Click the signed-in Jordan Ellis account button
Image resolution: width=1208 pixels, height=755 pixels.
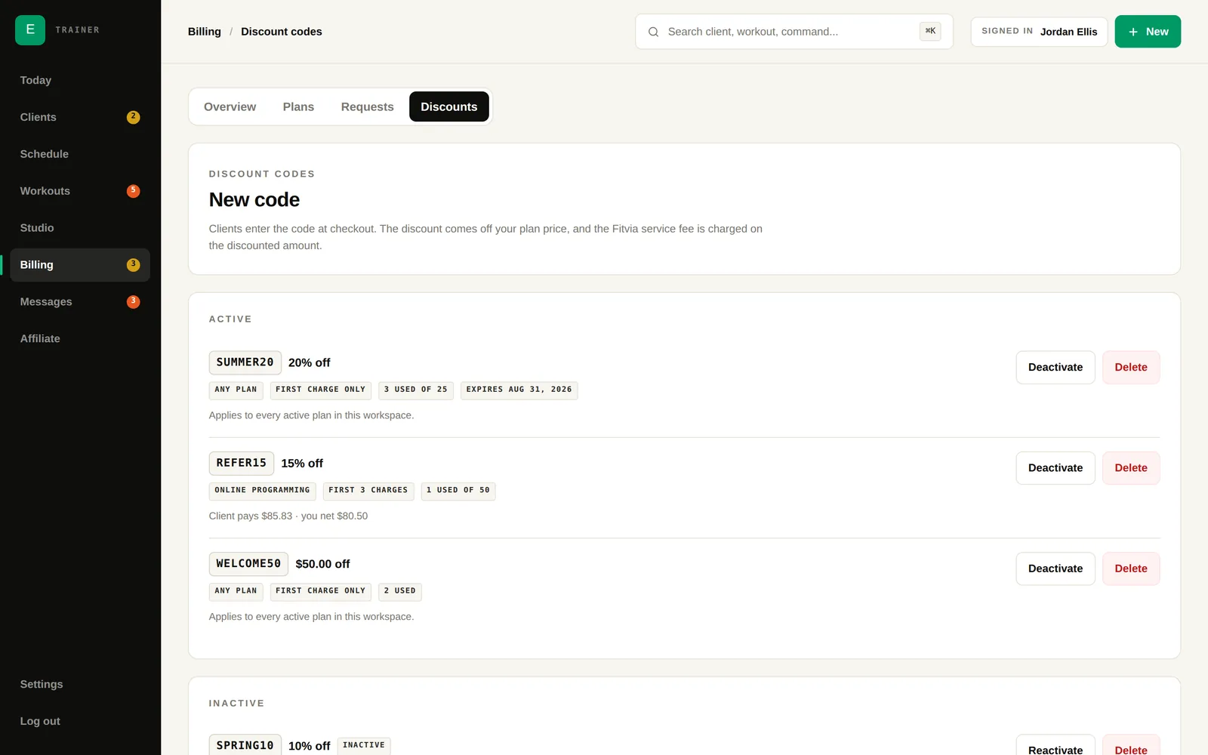(x=1039, y=32)
